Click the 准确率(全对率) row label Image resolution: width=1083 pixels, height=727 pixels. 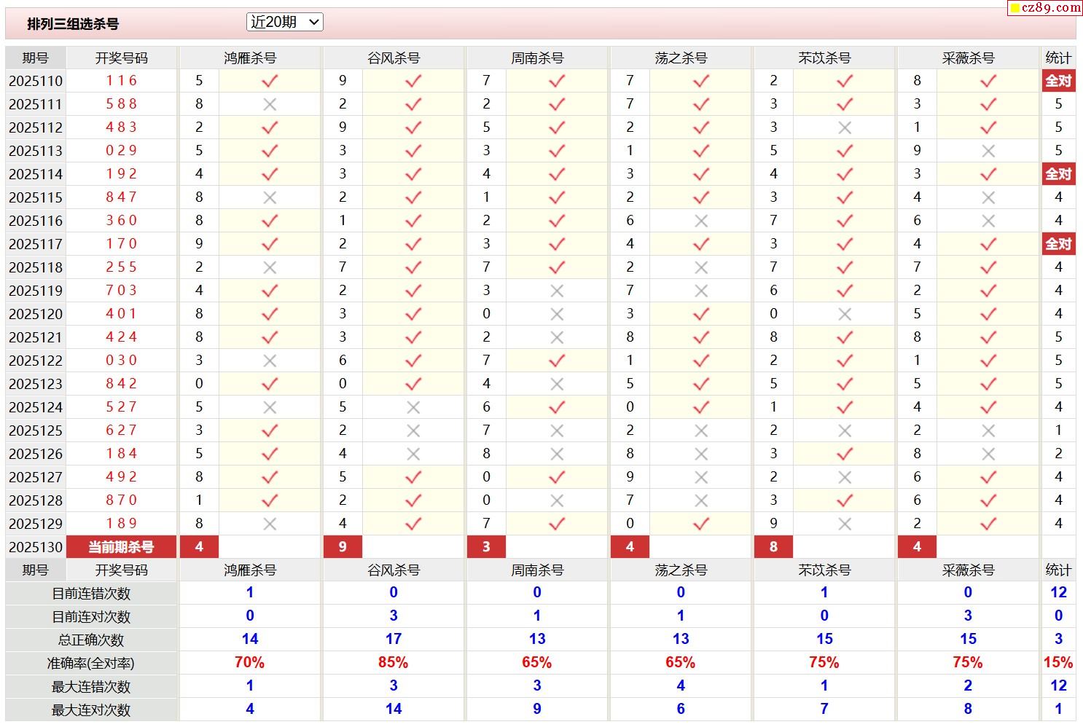click(x=91, y=664)
